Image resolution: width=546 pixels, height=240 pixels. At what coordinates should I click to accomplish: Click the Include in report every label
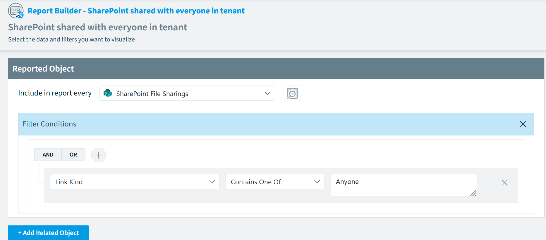[x=55, y=93]
